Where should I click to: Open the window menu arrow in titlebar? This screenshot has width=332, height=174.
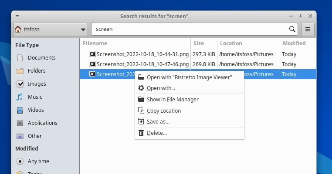[x=17, y=16]
